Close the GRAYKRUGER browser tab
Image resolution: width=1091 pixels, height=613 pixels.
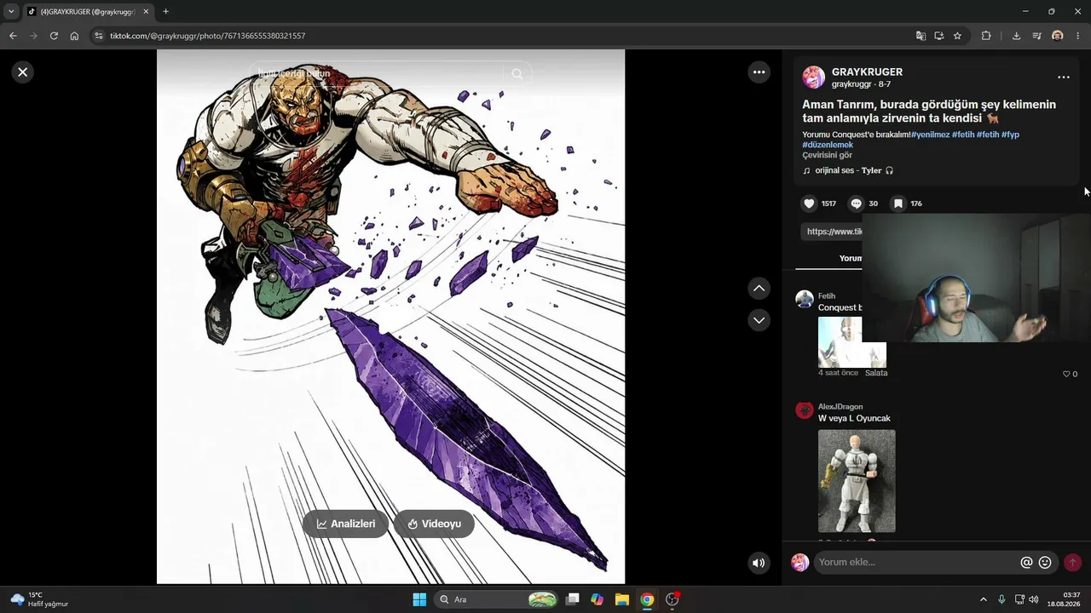(146, 12)
